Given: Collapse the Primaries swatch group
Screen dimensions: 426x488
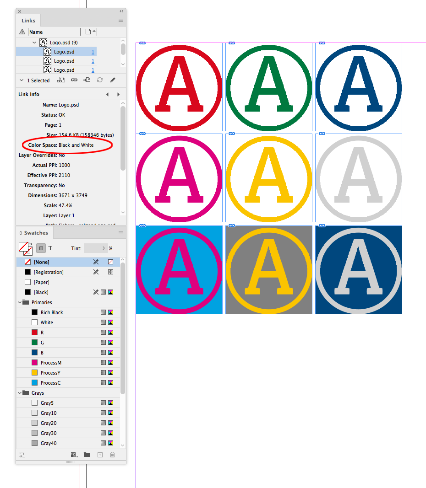Looking at the screenshot, I should (19, 302).
